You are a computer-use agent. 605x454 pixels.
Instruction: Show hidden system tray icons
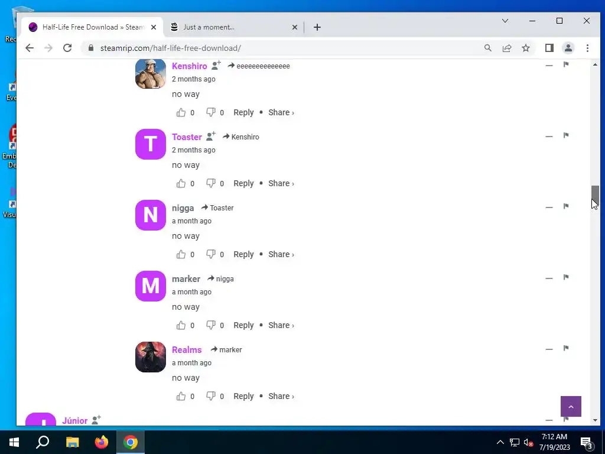pos(500,442)
